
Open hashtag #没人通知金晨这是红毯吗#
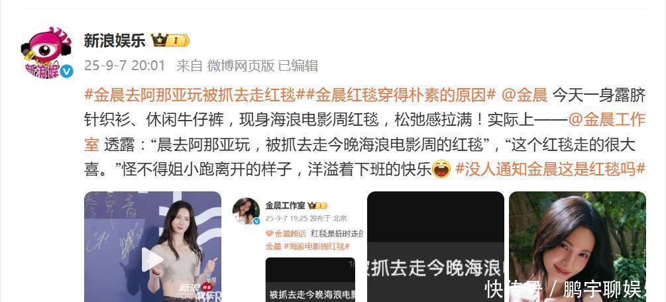[551, 169]
